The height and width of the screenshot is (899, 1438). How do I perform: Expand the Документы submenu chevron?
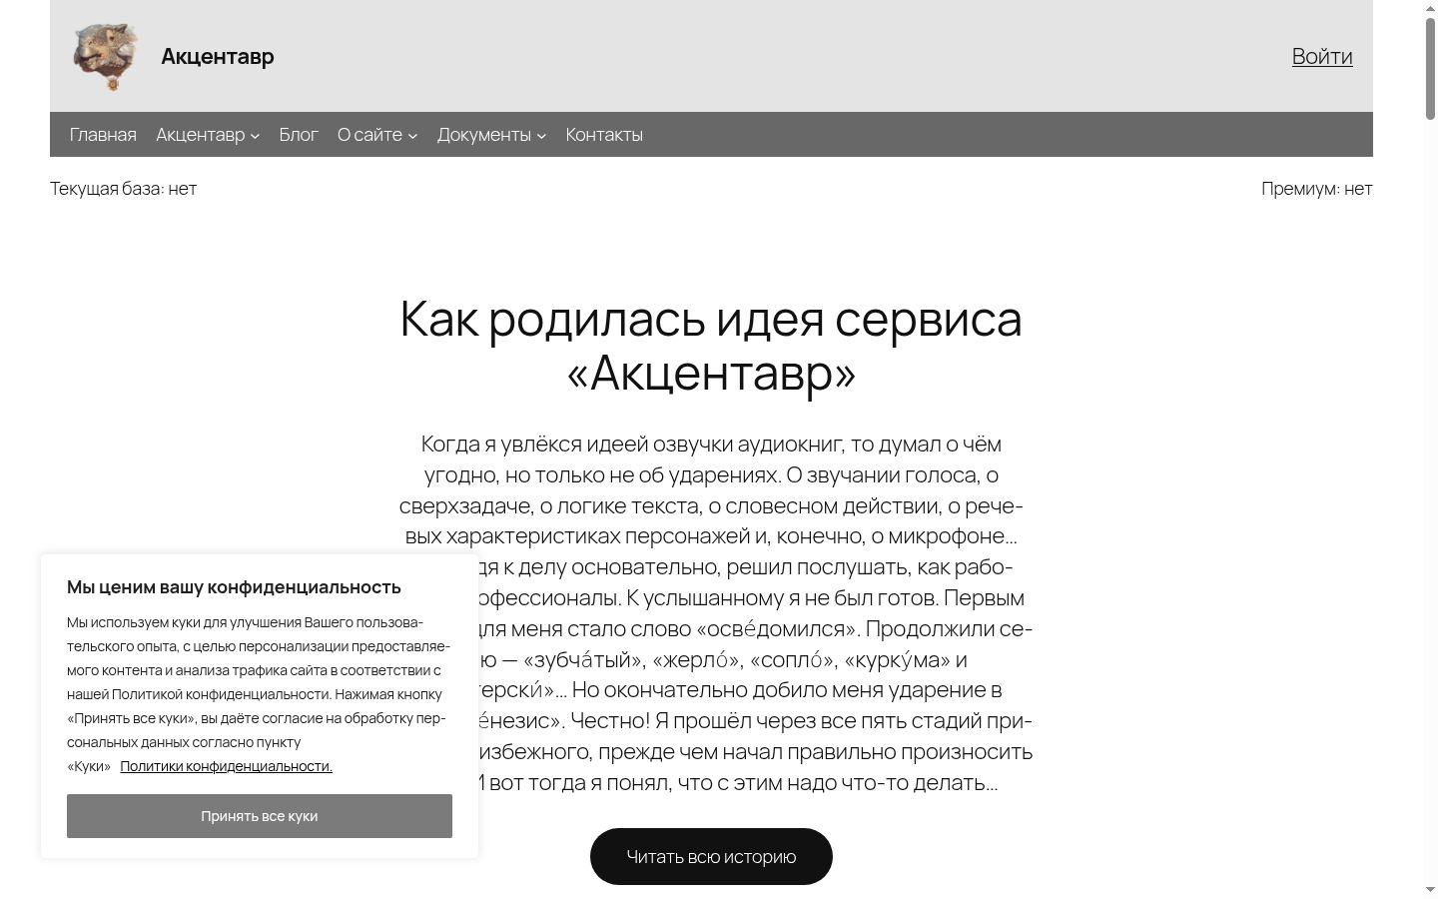tap(541, 136)
